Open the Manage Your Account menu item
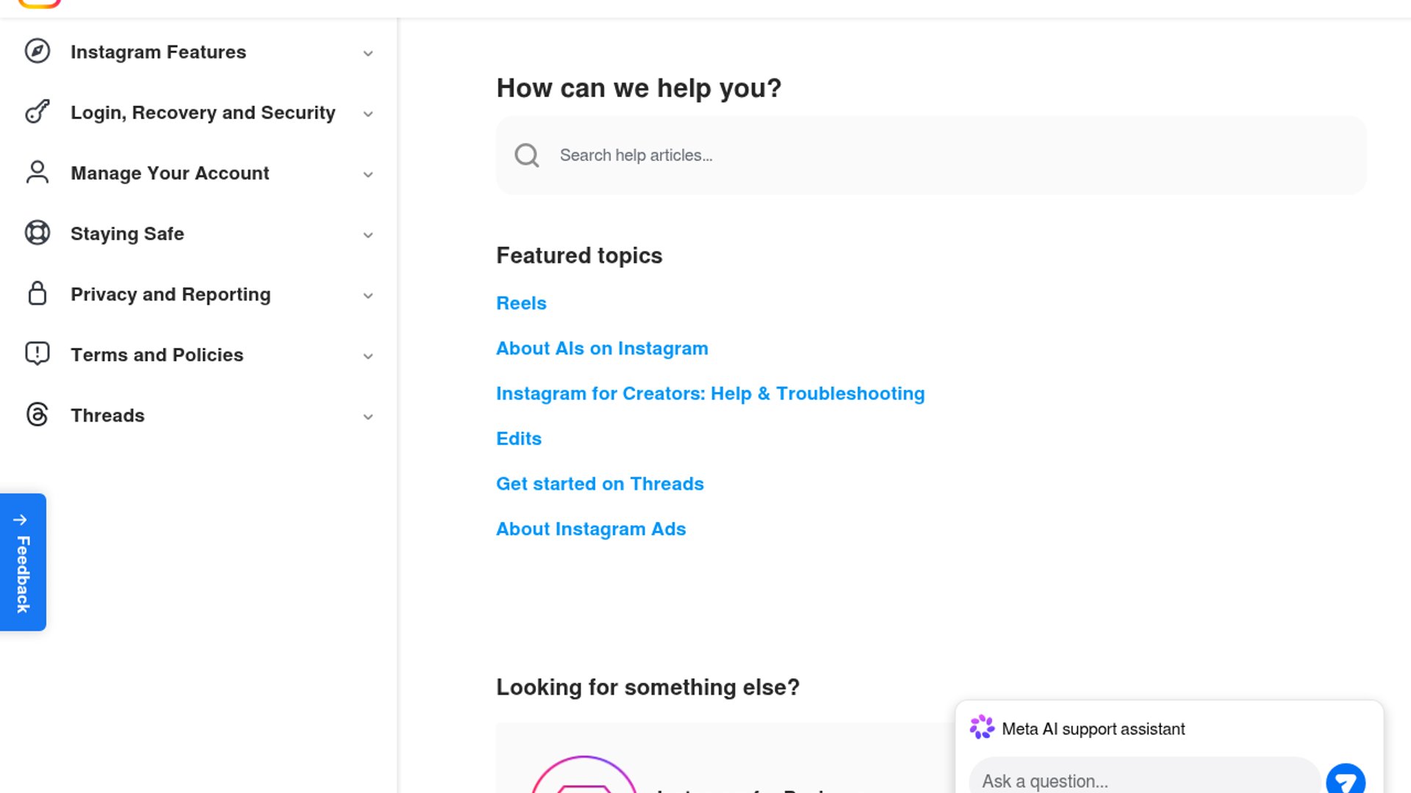Viewport: 1411px width, 793px height. pos(170,173)
